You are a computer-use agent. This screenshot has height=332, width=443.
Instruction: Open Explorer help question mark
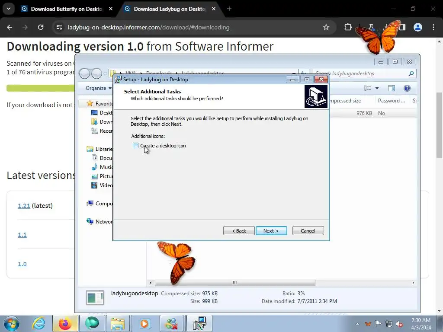[407, 88]
